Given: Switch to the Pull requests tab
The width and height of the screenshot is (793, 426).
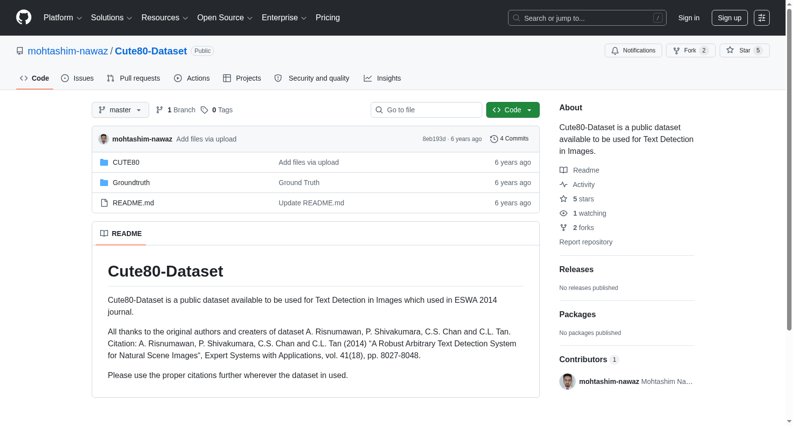Looking at the screenshot, I should (x=133, y=78).
